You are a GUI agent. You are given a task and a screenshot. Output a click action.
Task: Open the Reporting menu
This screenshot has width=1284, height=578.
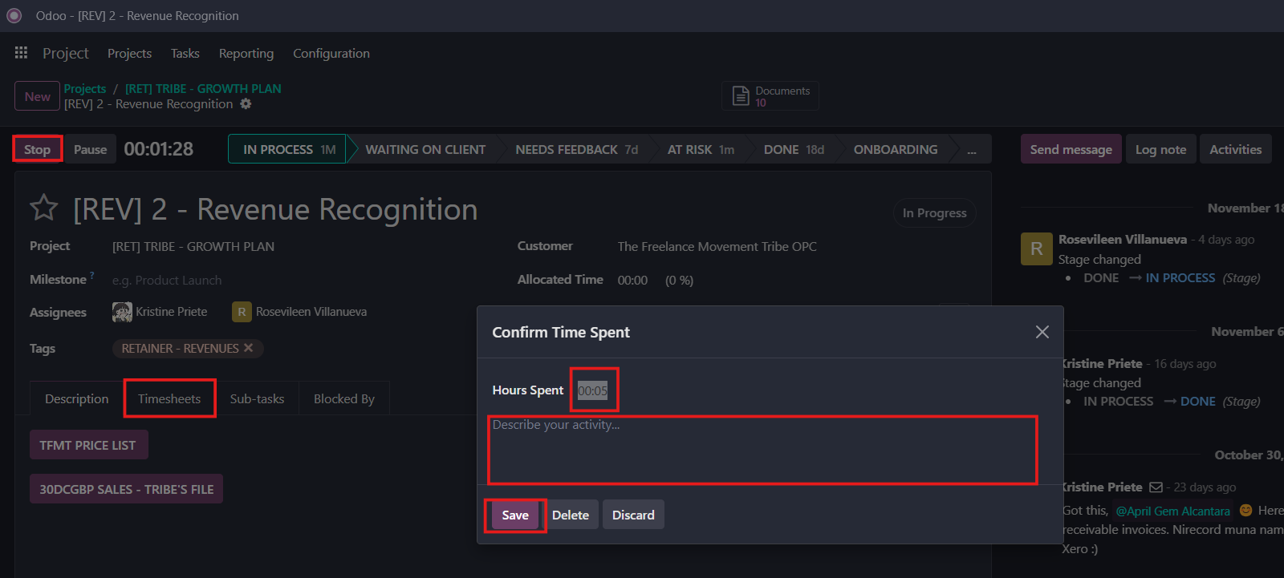246,54
